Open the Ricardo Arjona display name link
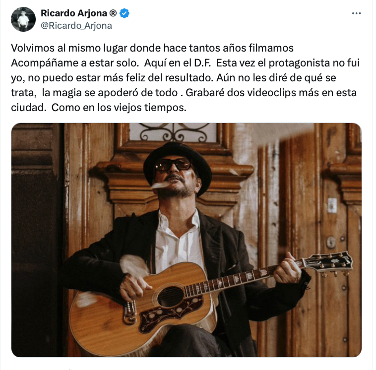 click(x=74, y=13)
